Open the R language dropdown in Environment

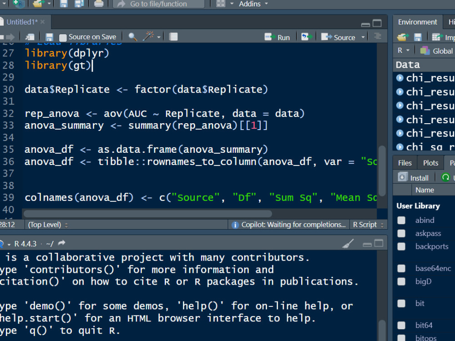(x=403, y=50)
